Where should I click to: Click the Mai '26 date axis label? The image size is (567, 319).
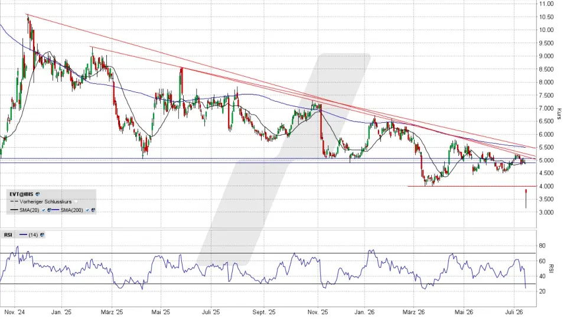pos(464,312)
